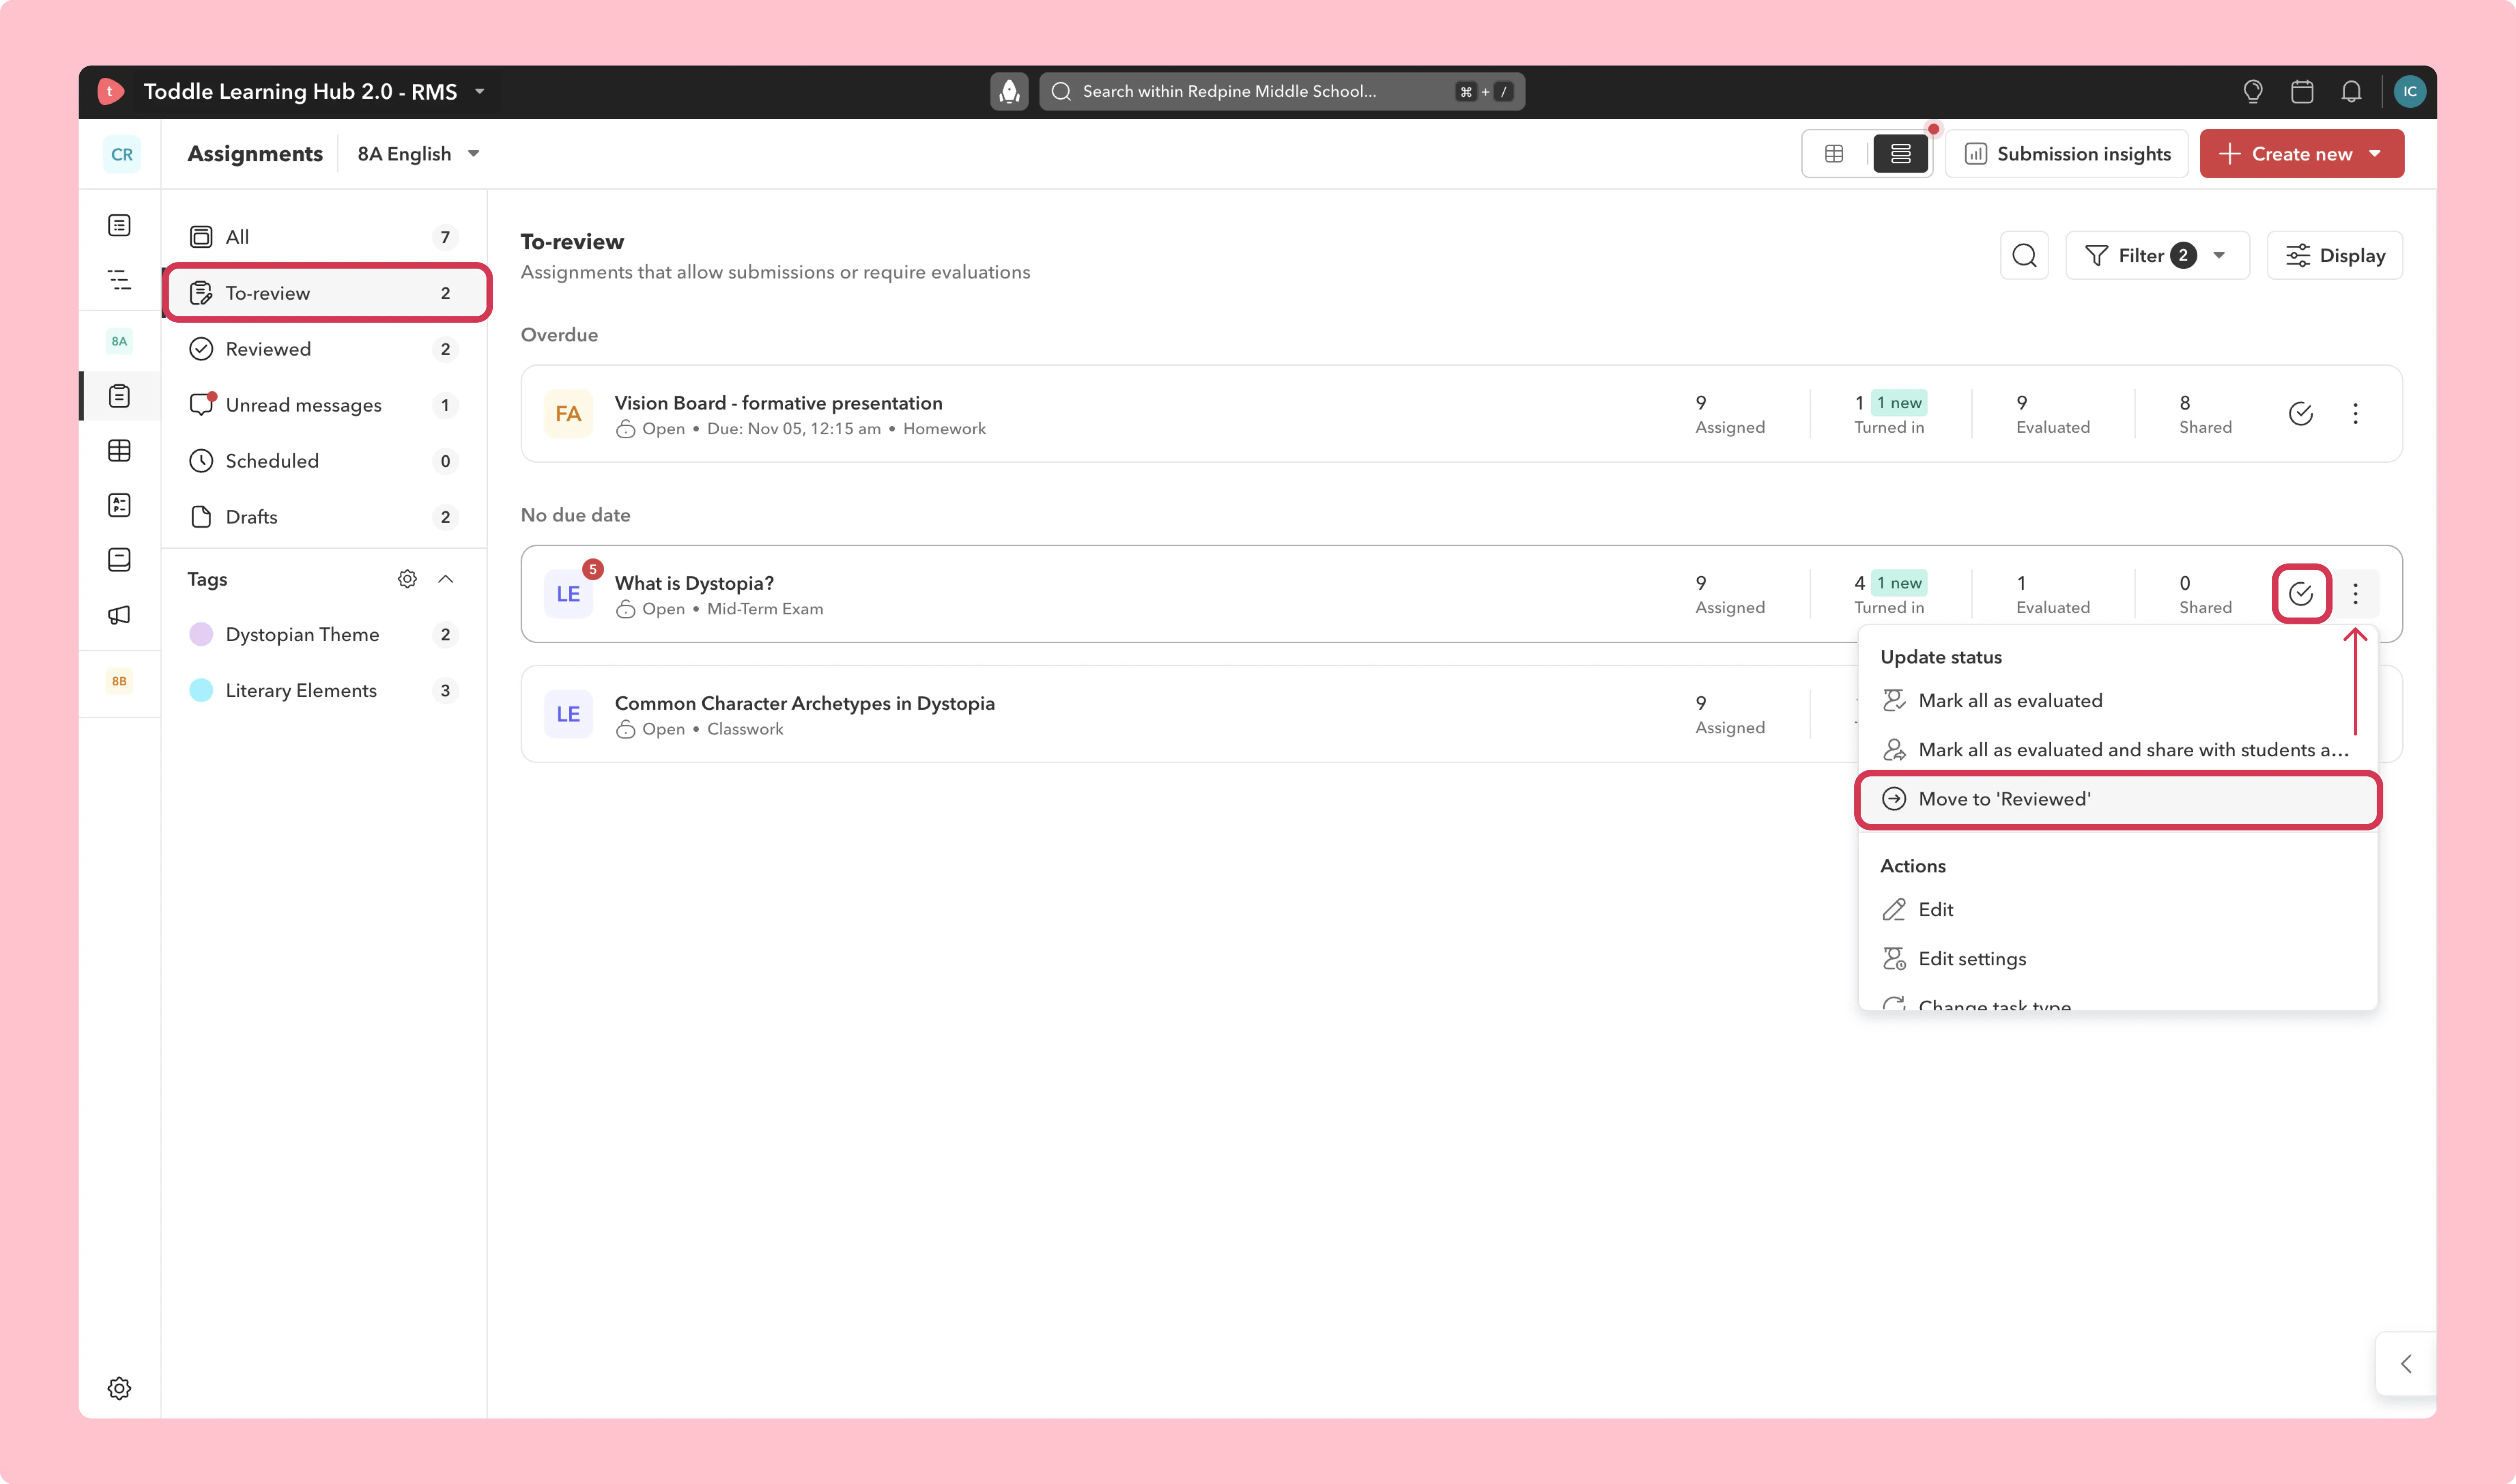
Task: Click the cyan Literary Elements tag swatch
Action: pos(201,690)
